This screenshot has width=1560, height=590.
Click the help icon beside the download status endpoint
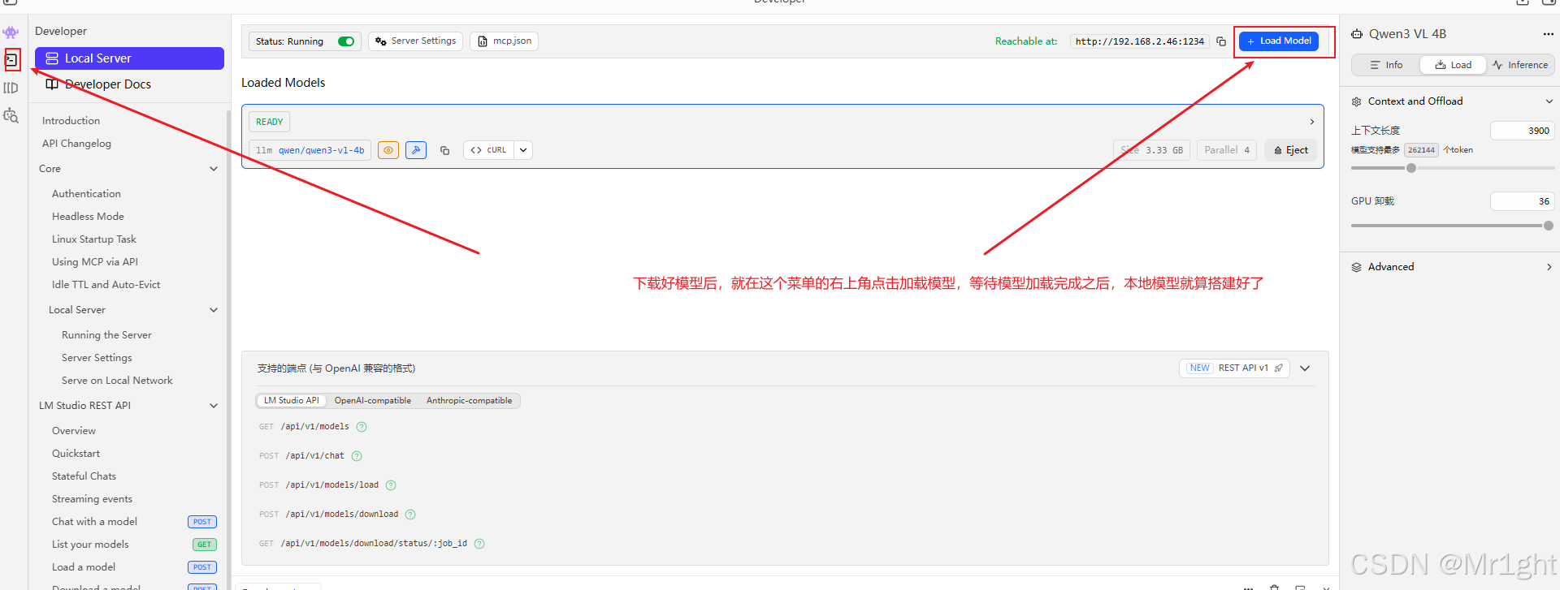(x=479, y=544)
